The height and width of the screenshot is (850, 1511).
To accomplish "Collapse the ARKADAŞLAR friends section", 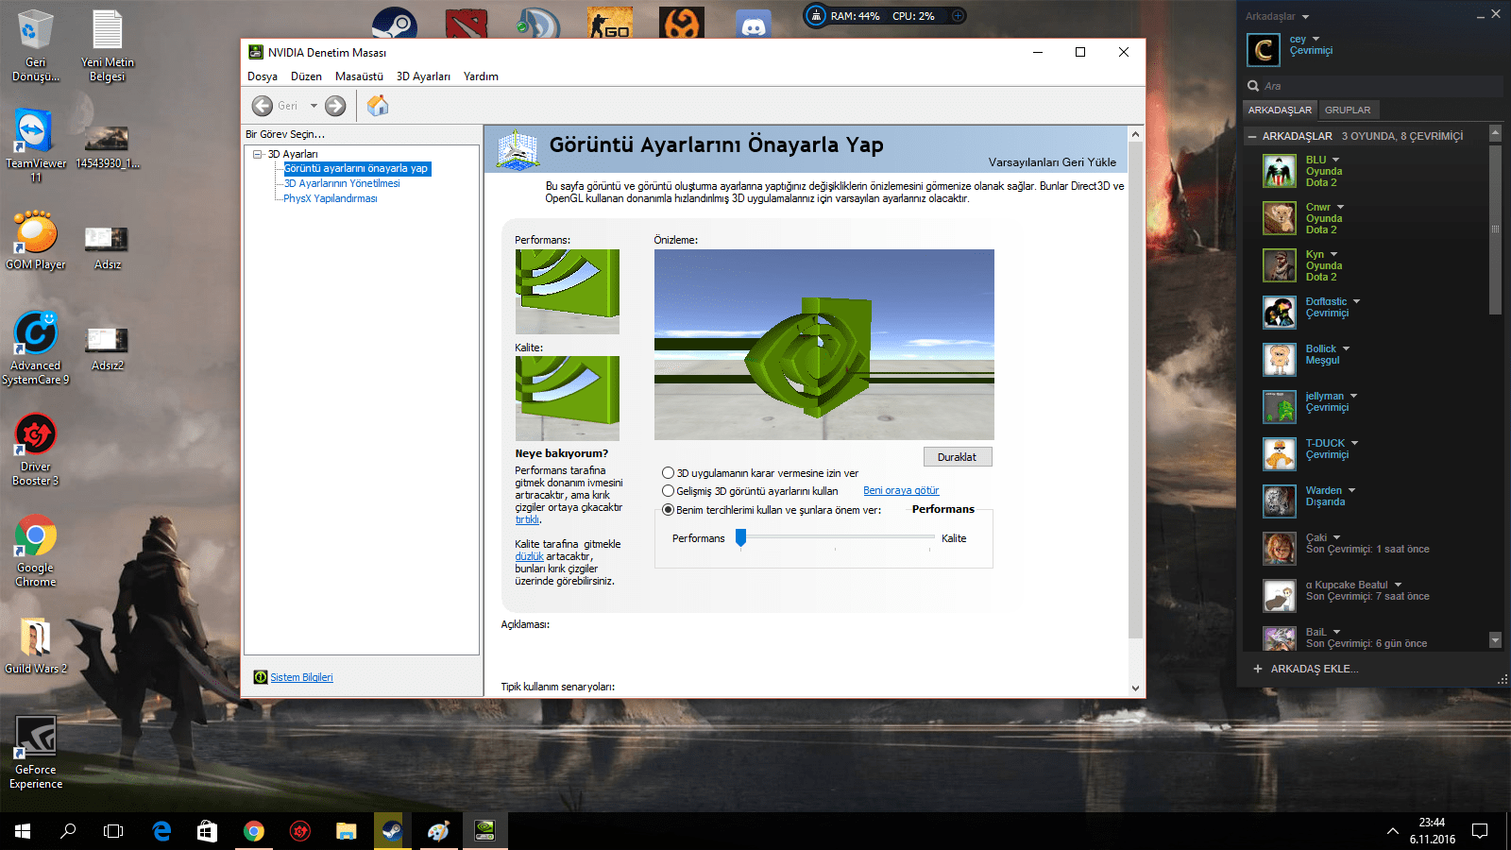I will pyautogui.click(x=1252, y=137).
